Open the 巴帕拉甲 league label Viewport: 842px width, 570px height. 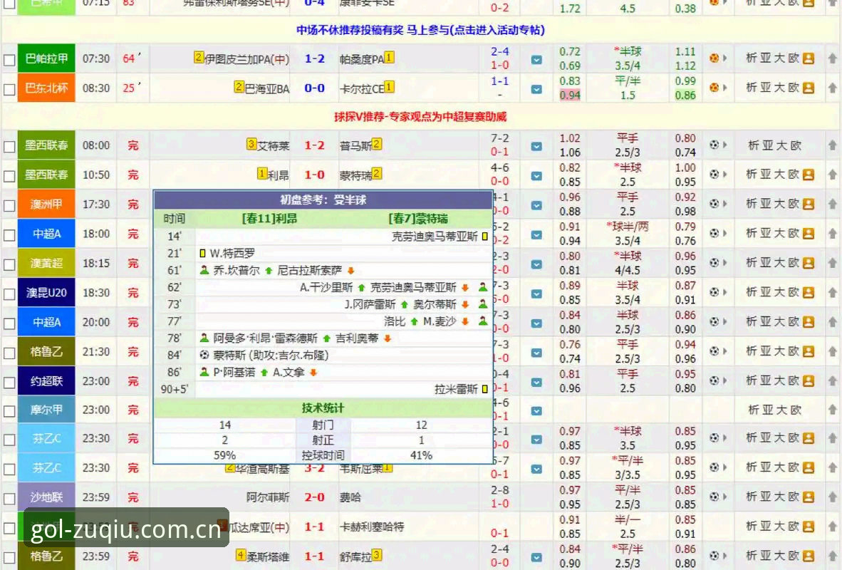point(46,58)
